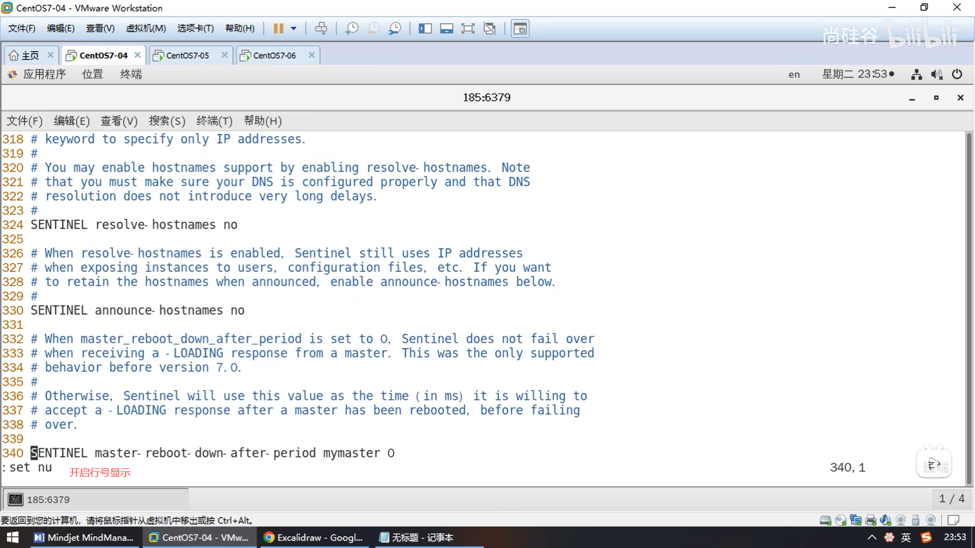Click the console view icon
This screenshot has height=548, width=975.
pyautogui.click(x=519, y=28)
